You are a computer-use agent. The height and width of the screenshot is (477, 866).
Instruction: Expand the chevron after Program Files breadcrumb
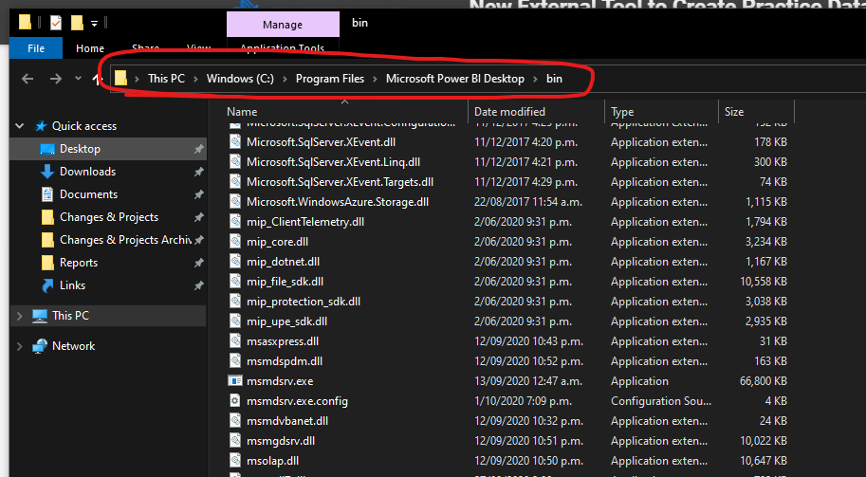coord(375,79)
